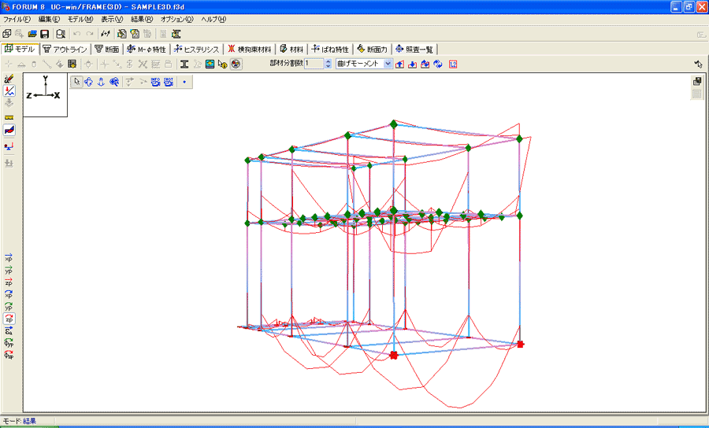709x428 pixels.
Task: Click the blue circular arrows refresh icon
Action: pos(438,64)
